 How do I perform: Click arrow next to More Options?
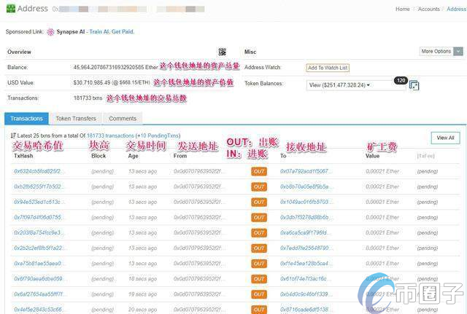[458, 52]
